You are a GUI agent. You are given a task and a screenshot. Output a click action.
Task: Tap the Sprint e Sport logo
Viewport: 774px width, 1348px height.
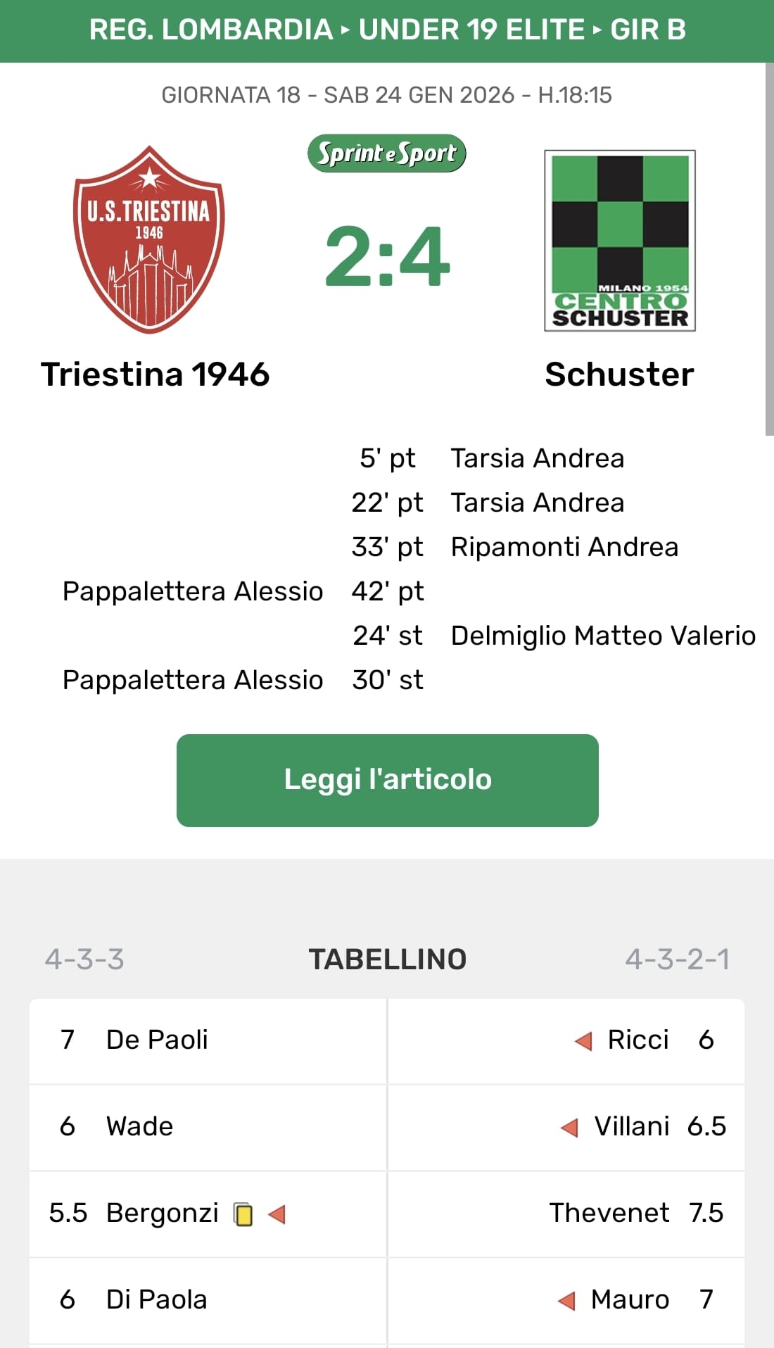pos(386,153)
